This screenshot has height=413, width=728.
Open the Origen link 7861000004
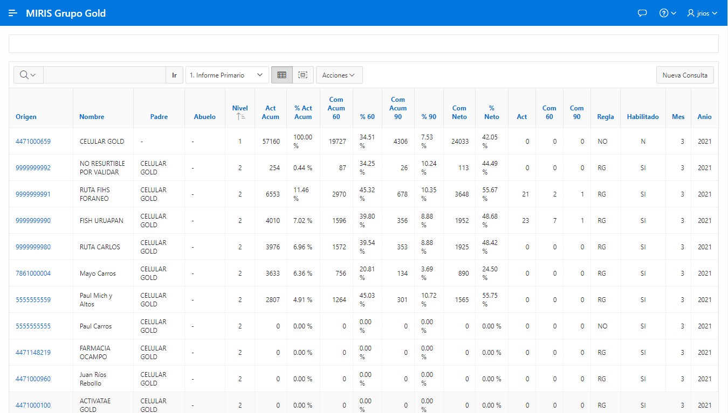(x=33, y=274)
